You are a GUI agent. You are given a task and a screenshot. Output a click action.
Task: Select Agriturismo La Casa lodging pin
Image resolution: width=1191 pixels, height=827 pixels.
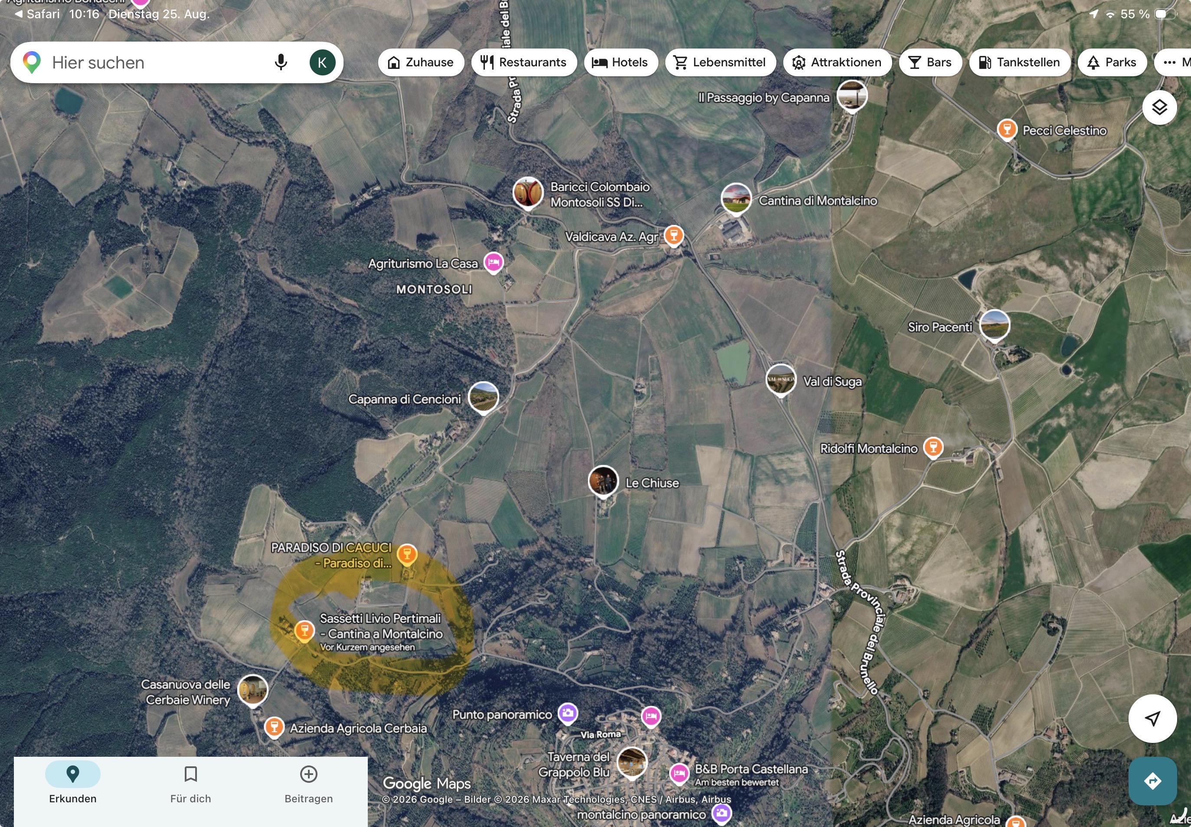pyautogui.click(x=493, y=262)
